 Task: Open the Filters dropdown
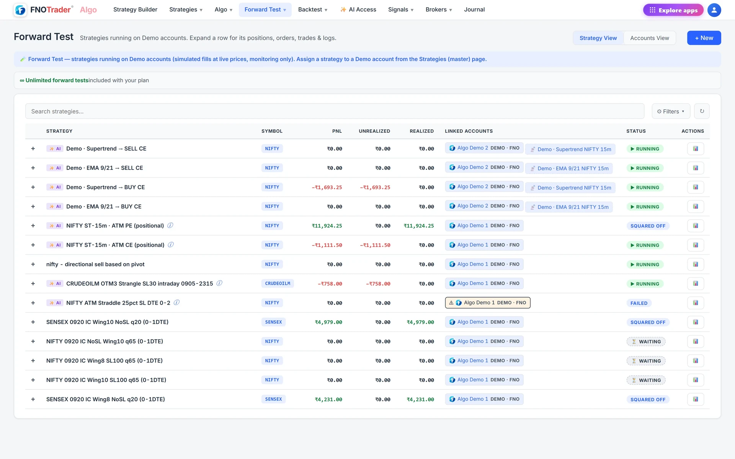671,111
